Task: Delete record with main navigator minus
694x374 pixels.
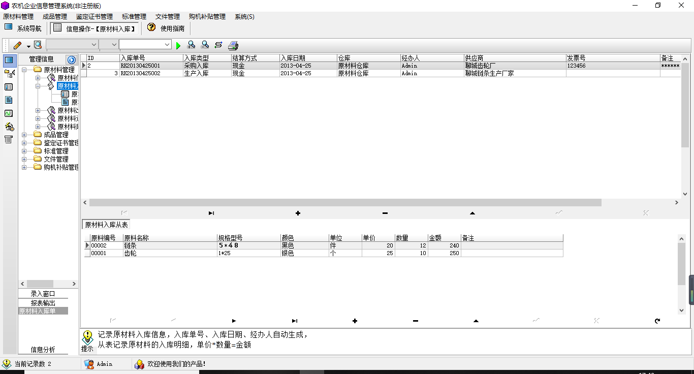Action: click(x=385, y=213)
